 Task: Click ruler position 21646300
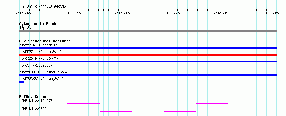point(24,13)
